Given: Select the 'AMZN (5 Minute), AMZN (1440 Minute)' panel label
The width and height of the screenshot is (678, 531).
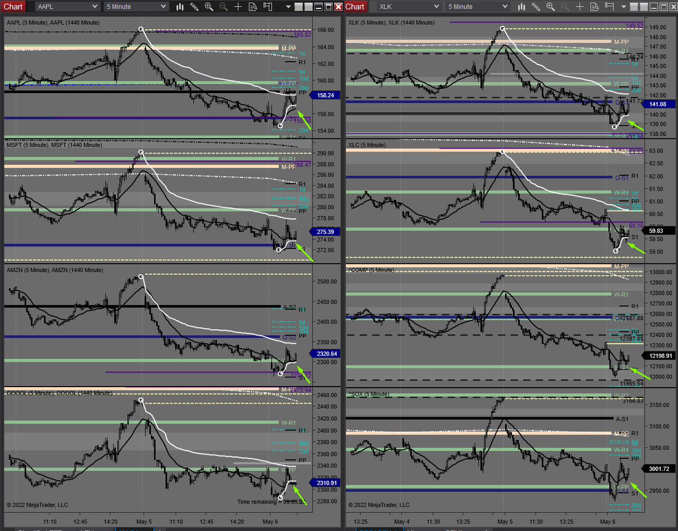Looking at the screenshot, I should (55, 270).
